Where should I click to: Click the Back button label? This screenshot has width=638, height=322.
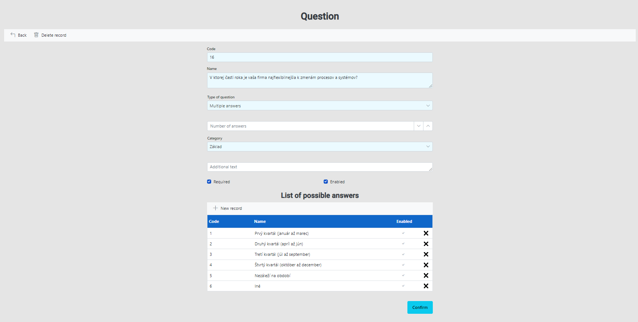pos(22,35)
